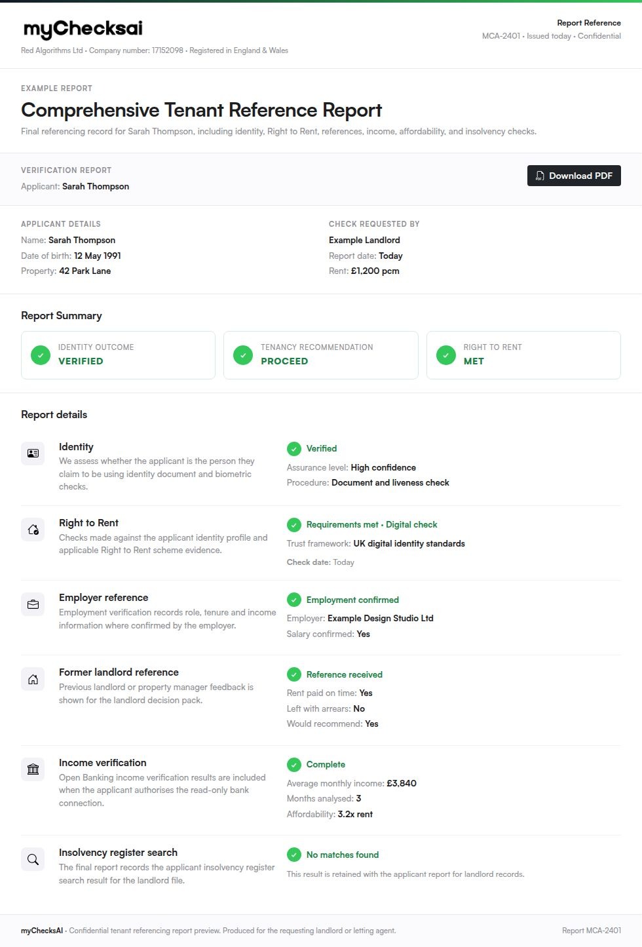Click the PDF file icon in Download button
This screenshot has width=642, height=947.
[540, 176]
